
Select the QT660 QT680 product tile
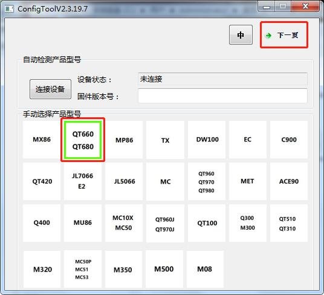pyautogui.click(x=83, y=140)
